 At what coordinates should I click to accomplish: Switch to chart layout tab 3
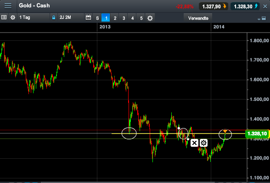click(x=124, y=18)
